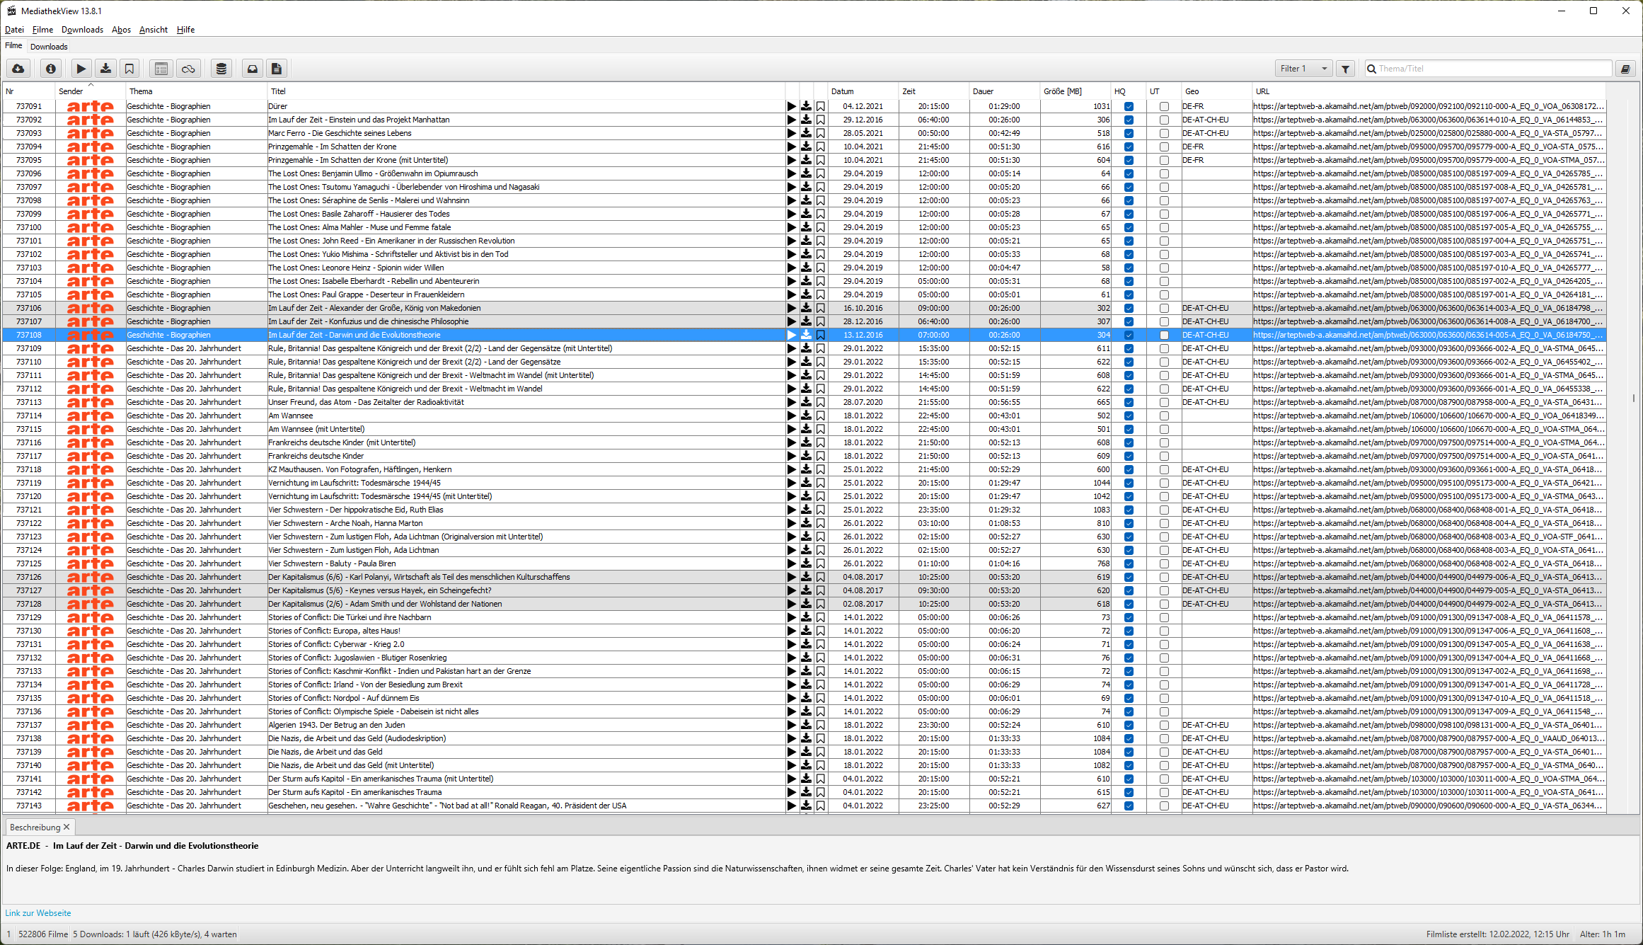Toggle HQ checkbox in row 737137

pos(1129,726)
